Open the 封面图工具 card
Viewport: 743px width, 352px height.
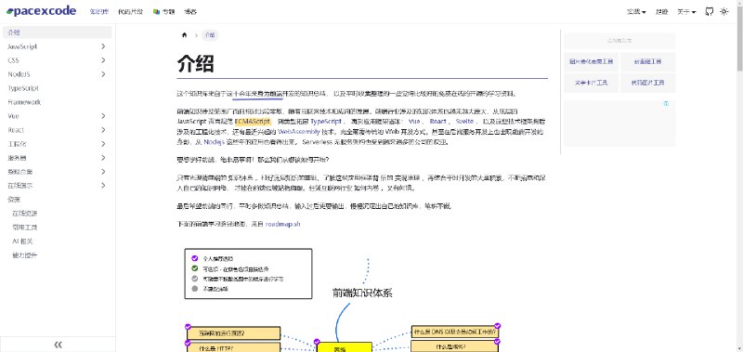click(x=647, y=61)
